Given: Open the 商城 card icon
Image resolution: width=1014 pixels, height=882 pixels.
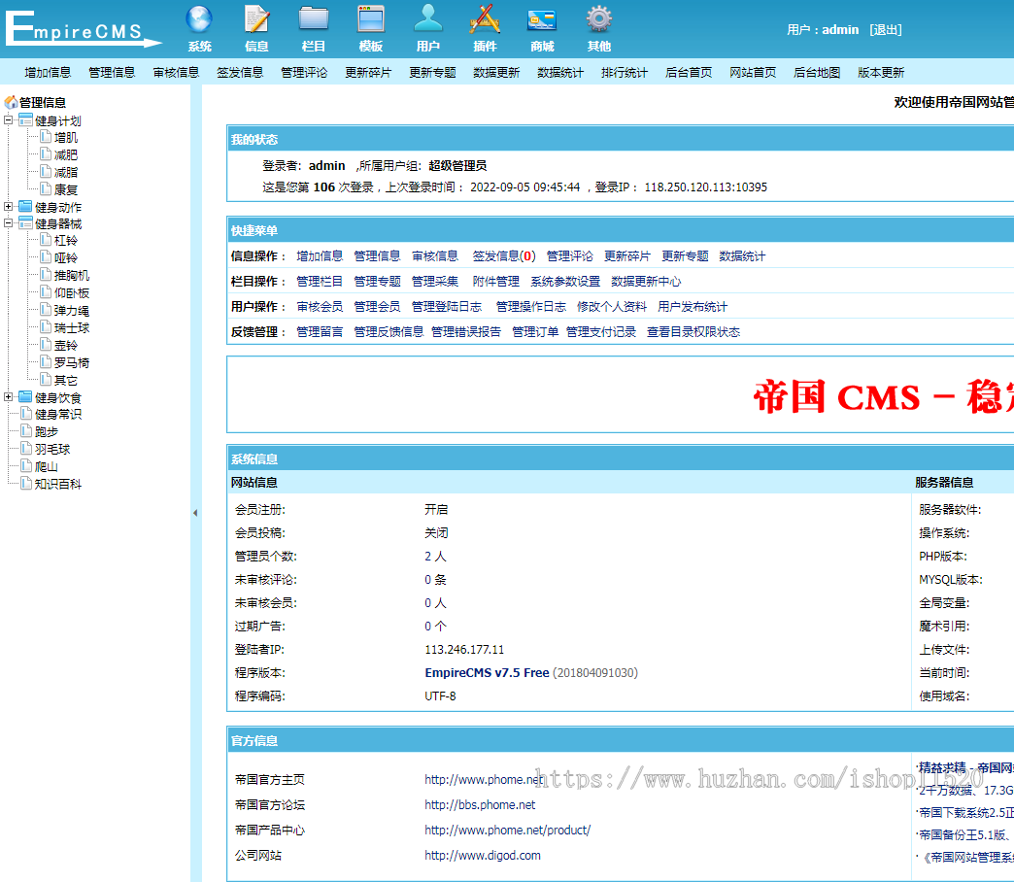Looking at the screenshot, I should click(x=542, y=19).
